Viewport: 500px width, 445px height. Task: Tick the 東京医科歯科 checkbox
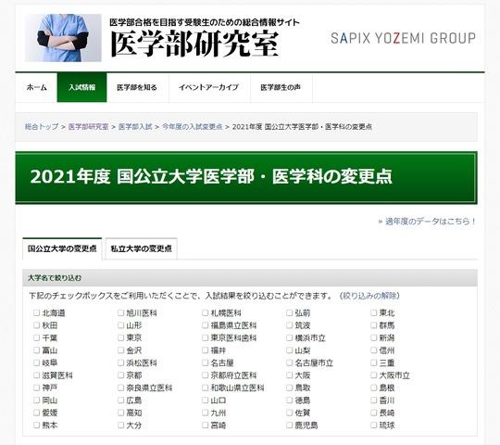(205, 337)
